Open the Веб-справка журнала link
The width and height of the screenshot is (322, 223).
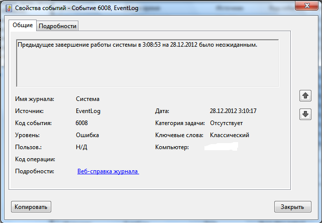click(108, 171)
